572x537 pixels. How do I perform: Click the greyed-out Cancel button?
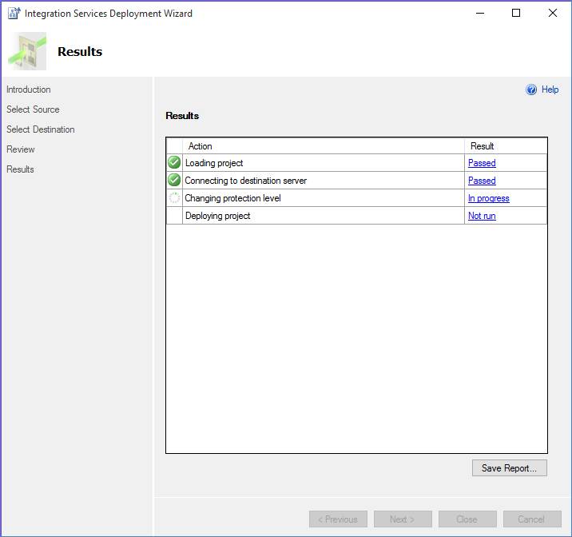pos(532,519)
